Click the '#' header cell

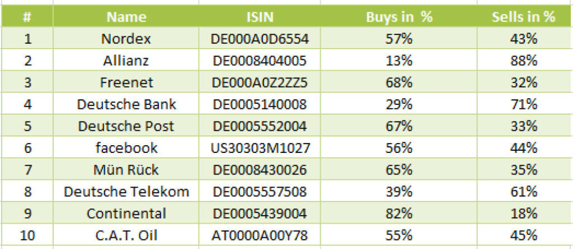pyautogui.click(x=27, y=17)
